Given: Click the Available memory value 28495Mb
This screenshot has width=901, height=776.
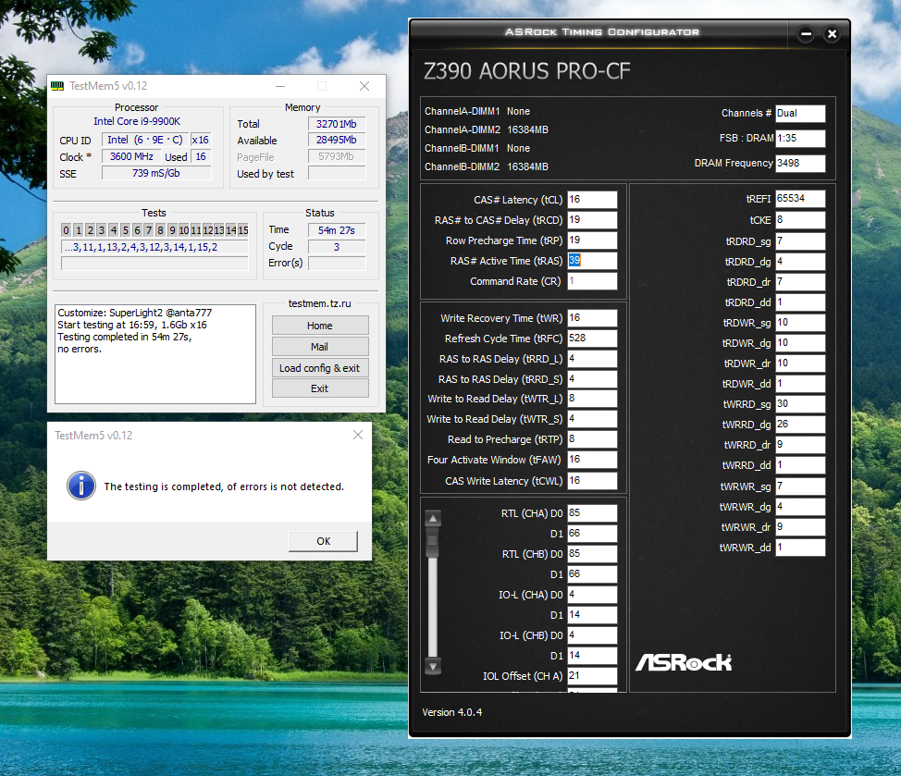Looking at the screenshot, I should click(x=337, y=141).
